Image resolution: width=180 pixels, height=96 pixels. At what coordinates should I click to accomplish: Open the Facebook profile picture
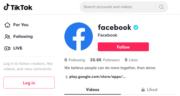[x=78, y=37]
